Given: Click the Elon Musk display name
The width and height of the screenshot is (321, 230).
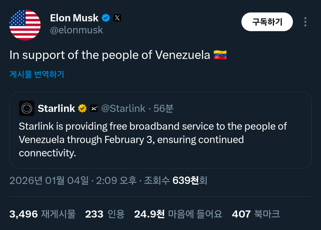Looking at the screenshot, I should 74,18.
